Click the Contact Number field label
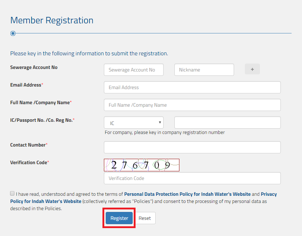Image resolution: width=302 pixels, height=236 pixels. point(28,145)
